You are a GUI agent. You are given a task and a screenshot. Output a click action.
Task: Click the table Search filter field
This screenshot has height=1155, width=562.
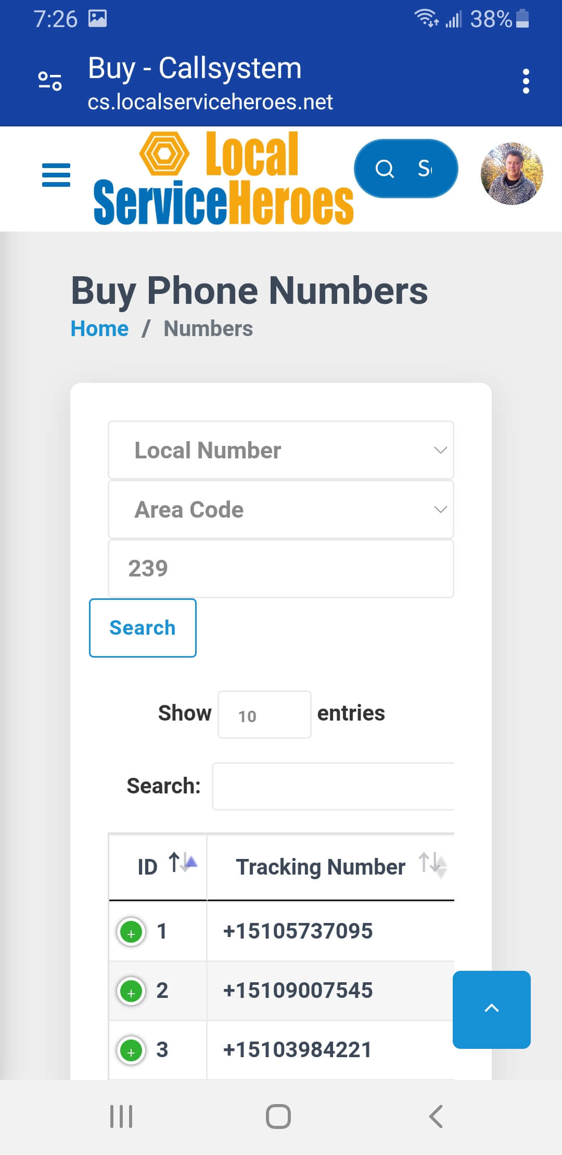[x=333, y=786]
